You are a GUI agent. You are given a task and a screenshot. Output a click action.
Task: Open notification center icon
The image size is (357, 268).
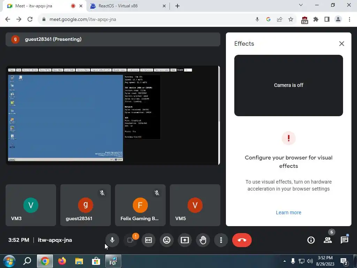(344, 262)
